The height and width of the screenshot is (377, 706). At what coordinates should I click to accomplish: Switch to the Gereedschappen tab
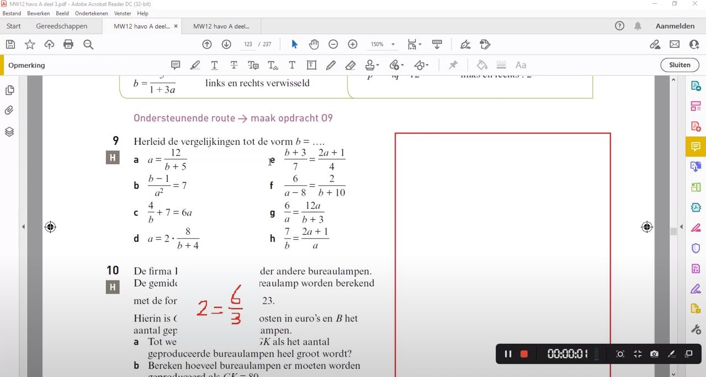pyautogui.click(x=62, y=26)
